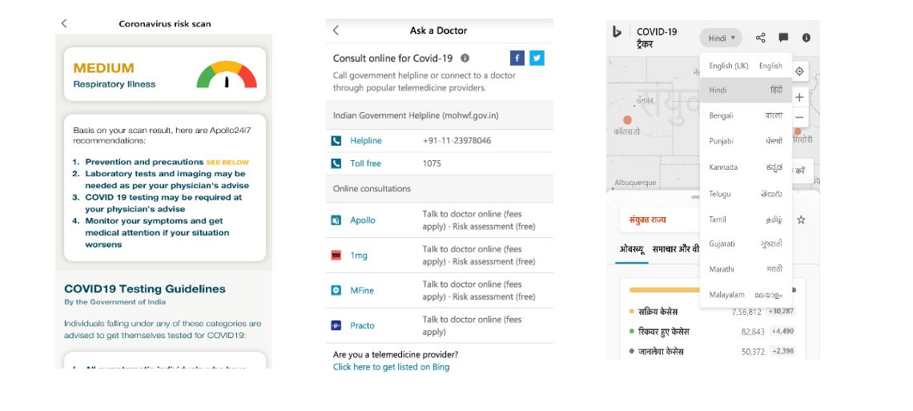Viewport: 913px width, 411px height.
Task: Open the Apollo consultation link
Action: (x=363, y=220)
